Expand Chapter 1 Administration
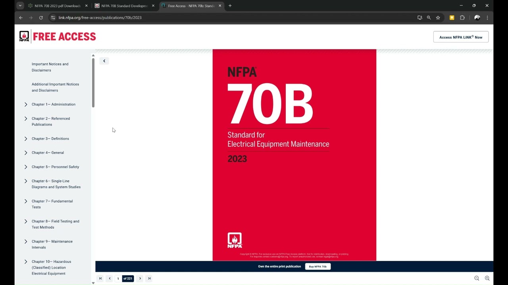The width and height of the screenshot is (508, 285). (x=26, y=104)
